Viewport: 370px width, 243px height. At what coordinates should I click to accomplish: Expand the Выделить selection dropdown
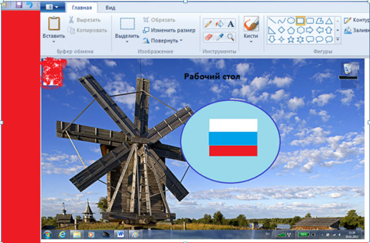127,42
